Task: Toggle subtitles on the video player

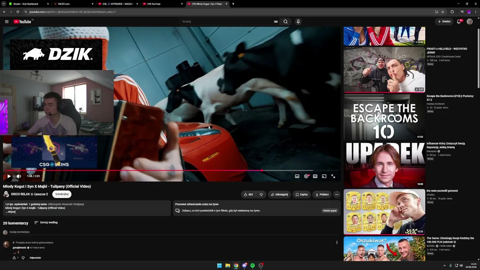Action: (297, 176)
